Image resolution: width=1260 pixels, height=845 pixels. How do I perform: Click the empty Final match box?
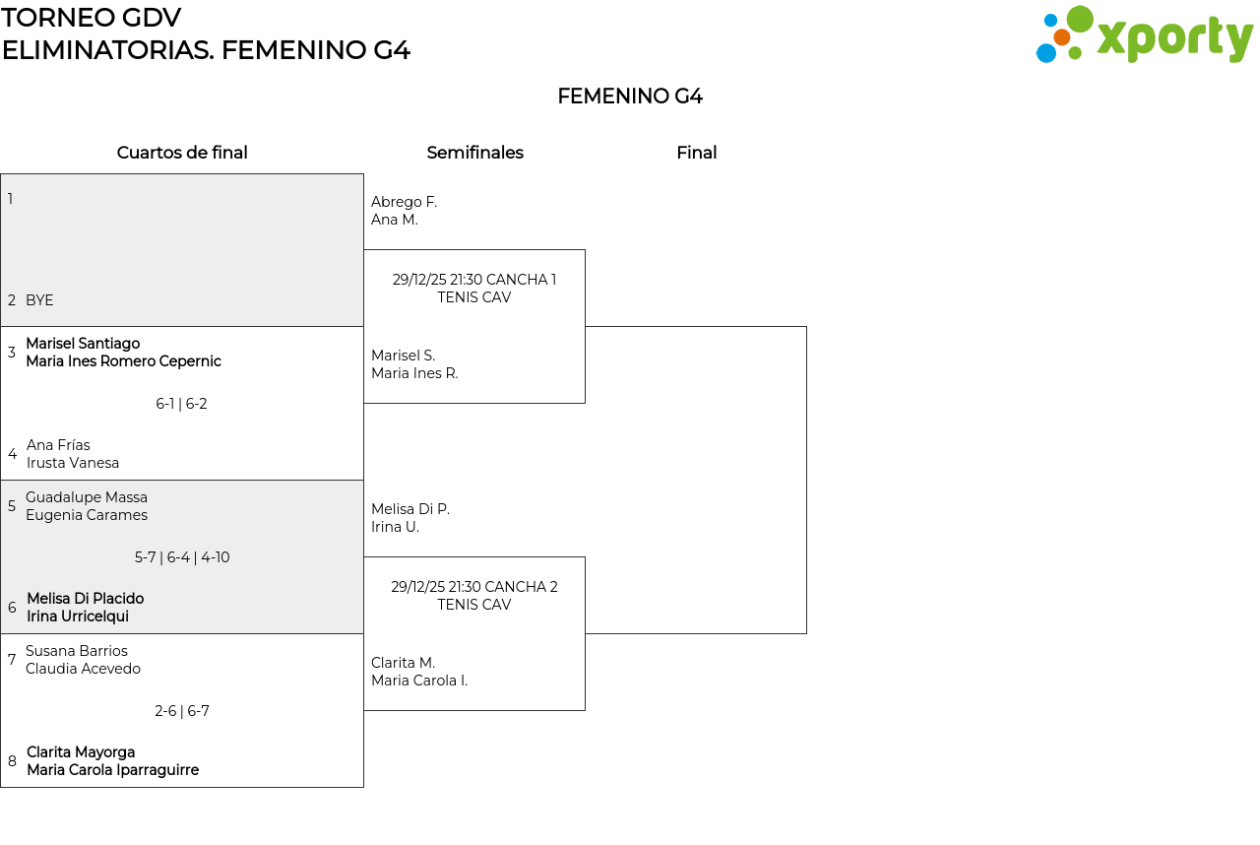pos(696,480)
